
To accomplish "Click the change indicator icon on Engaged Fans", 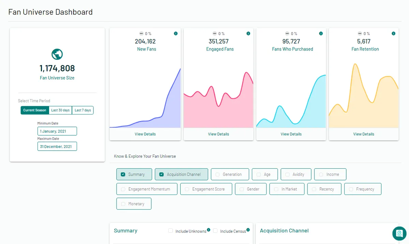I will pyautogui.click(x=215, y=33).
